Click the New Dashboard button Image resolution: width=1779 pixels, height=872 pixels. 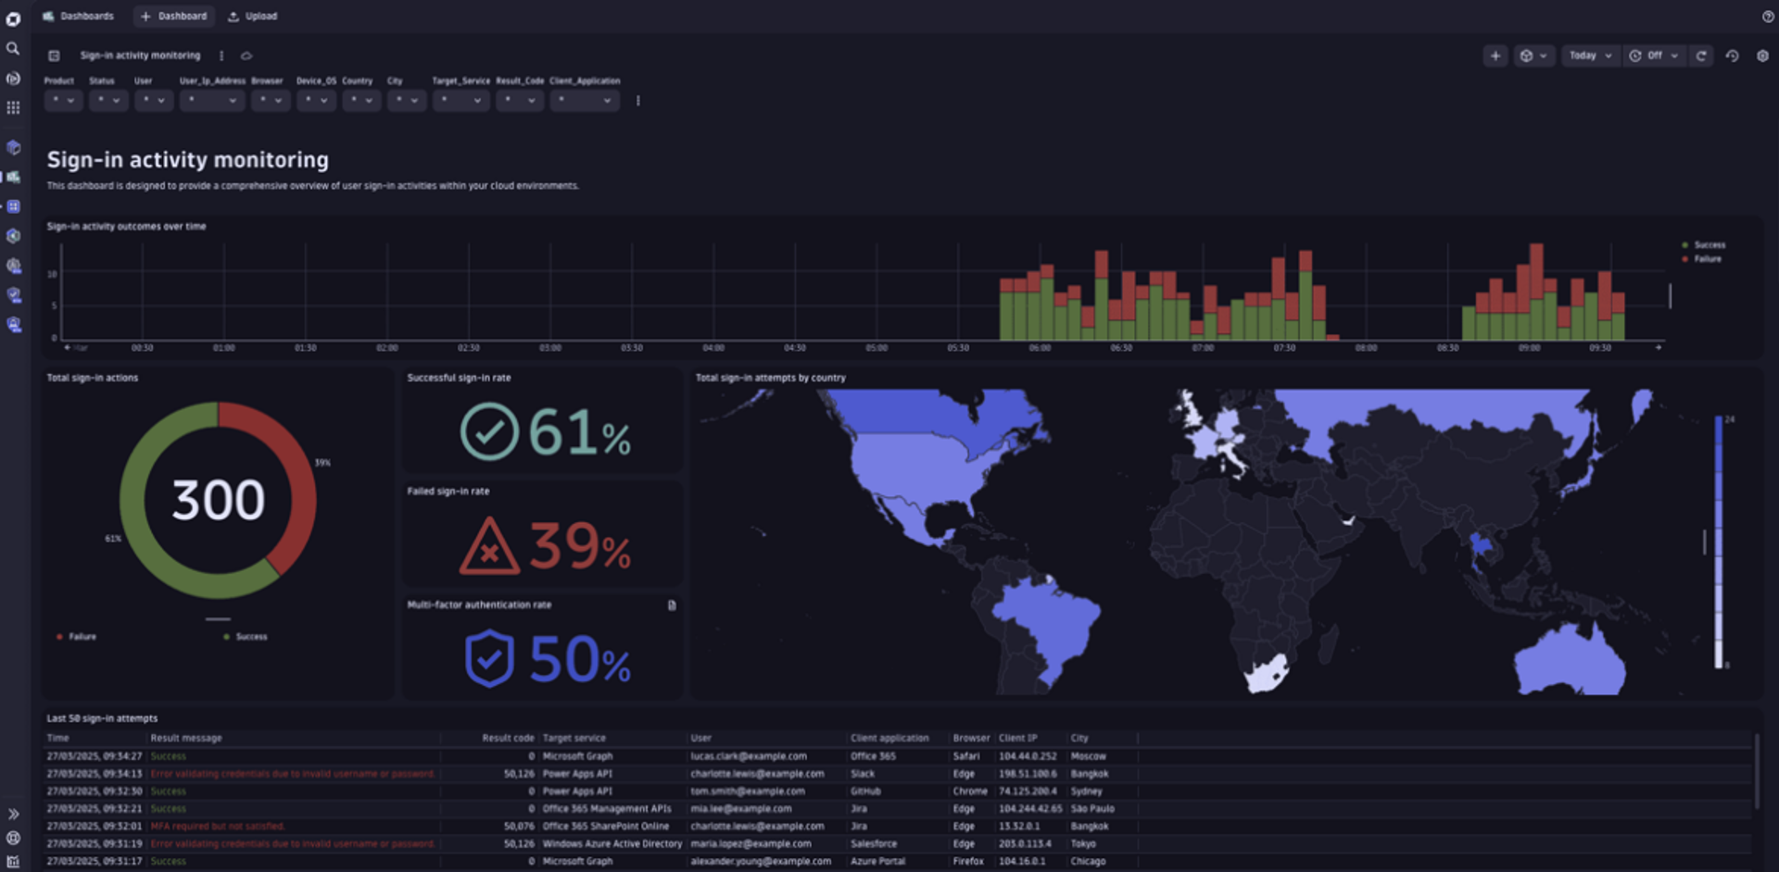[174, 16]
